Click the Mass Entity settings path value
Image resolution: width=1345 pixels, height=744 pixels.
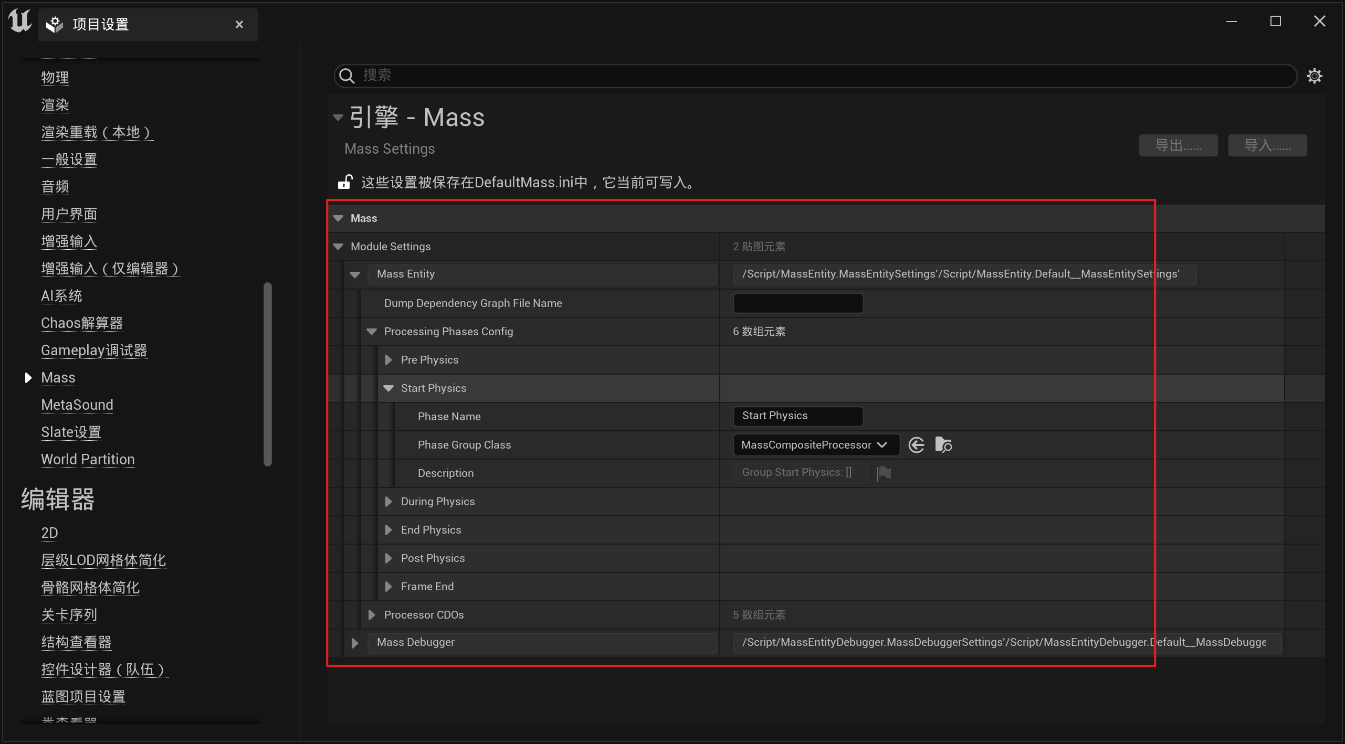[964, 274]
